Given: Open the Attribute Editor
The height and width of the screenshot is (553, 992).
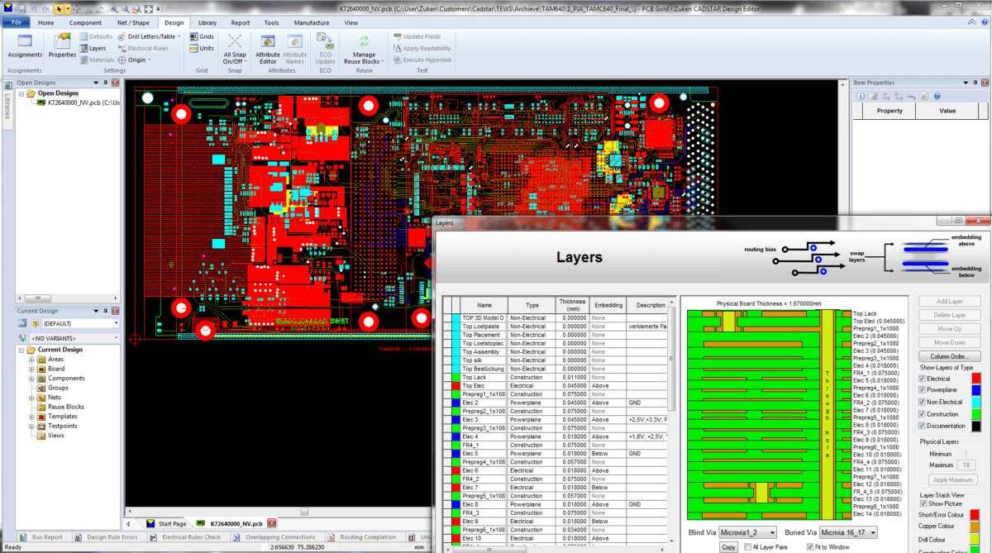Looking at the screenshot, I should (266, 50).
